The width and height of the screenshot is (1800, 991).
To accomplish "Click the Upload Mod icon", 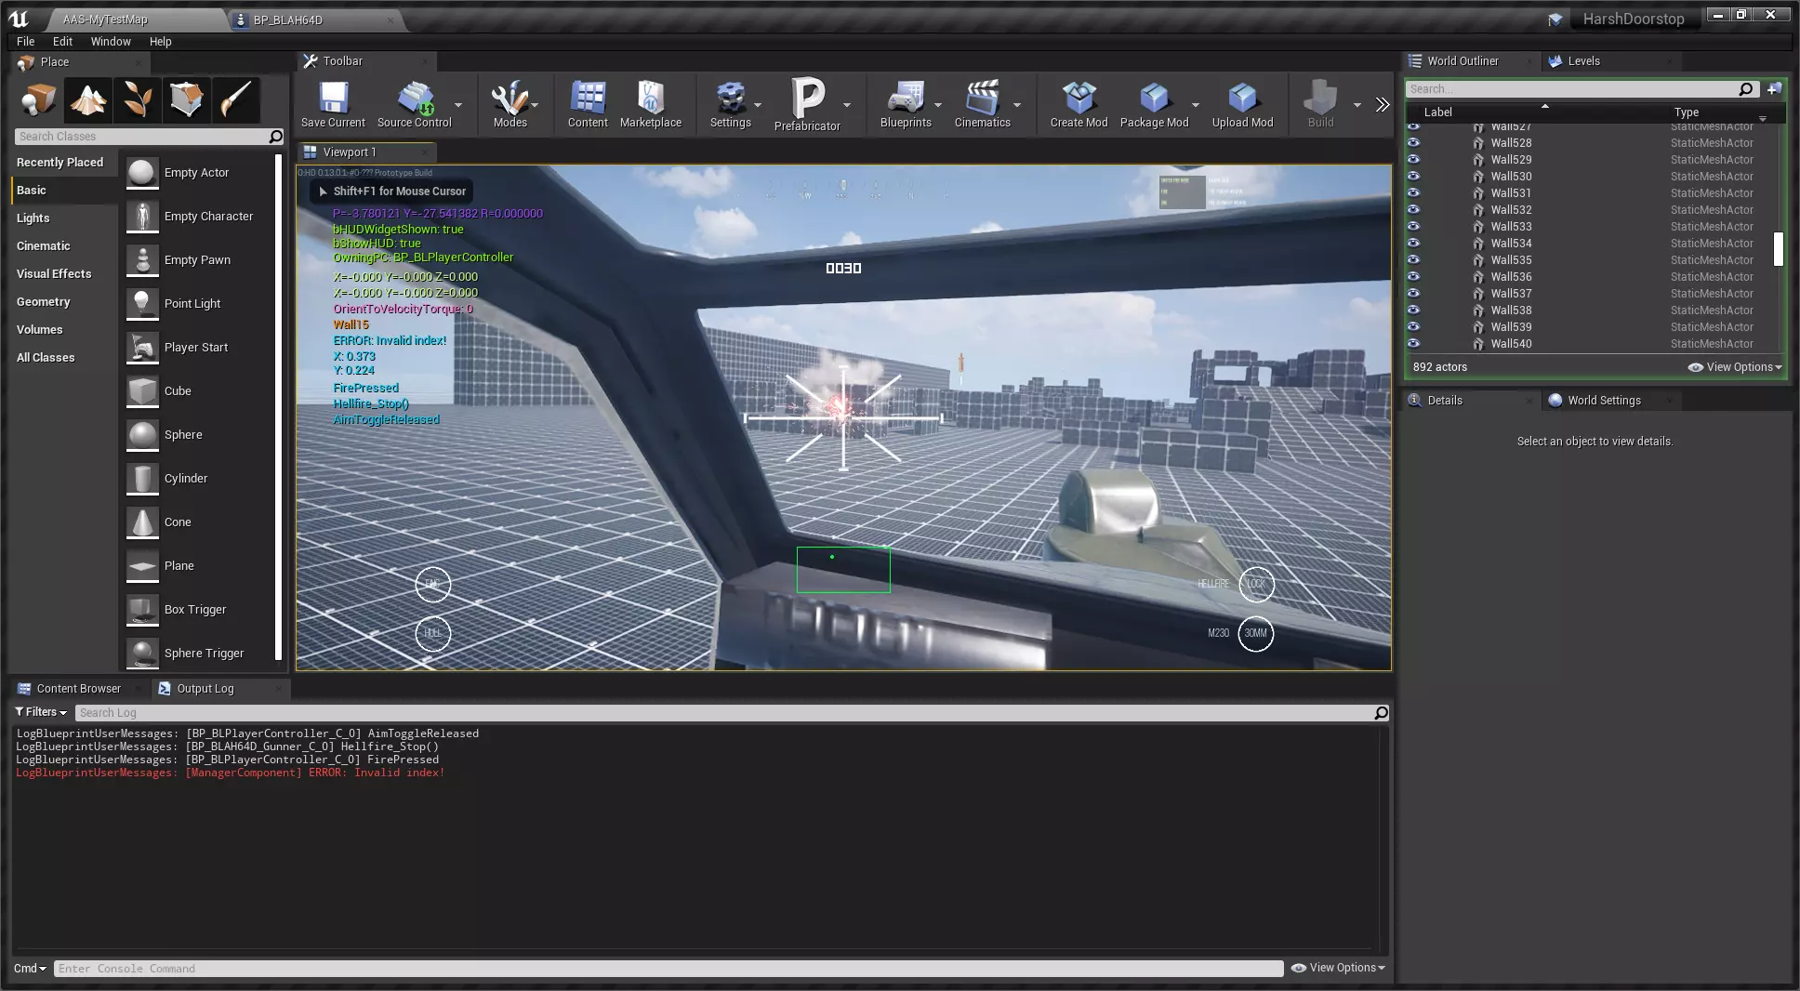I will coord(1242,99).
